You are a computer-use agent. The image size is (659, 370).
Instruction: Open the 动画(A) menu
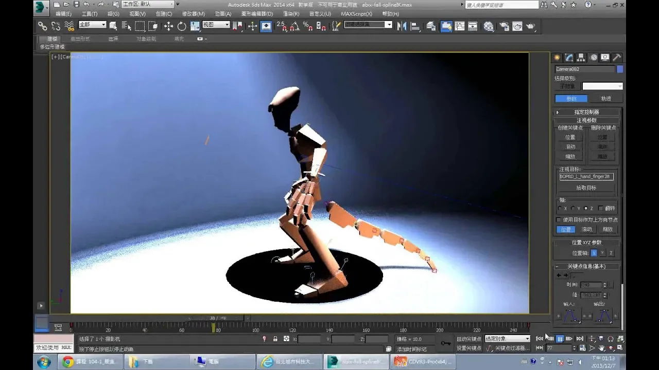pyautogui.click(x=223, y=14)
